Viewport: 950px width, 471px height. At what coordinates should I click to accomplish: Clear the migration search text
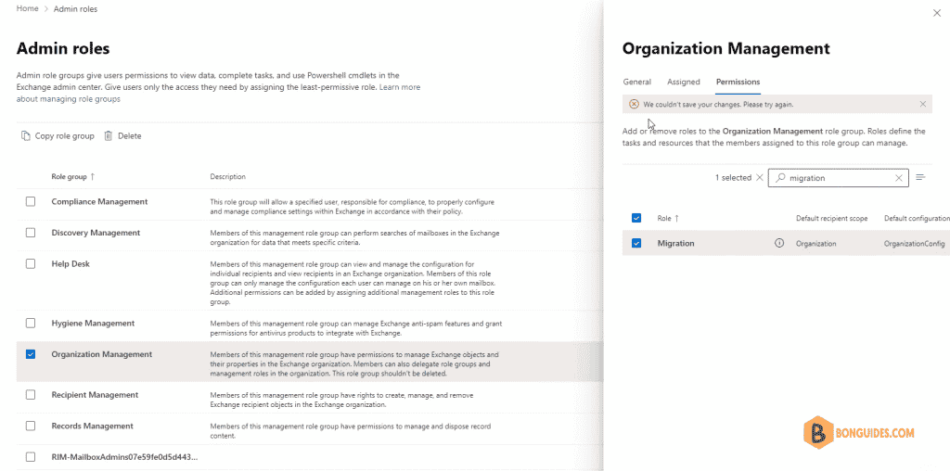pyautogui.click(x=899, y=178)
